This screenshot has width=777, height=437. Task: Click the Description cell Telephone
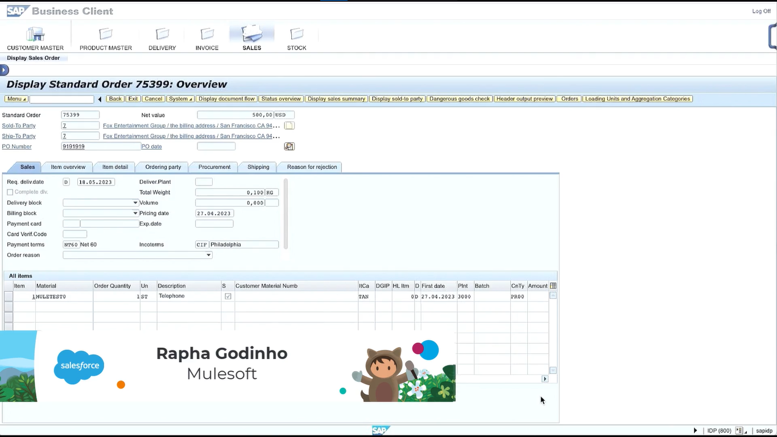pyautogui.click(x=189, y=296)
